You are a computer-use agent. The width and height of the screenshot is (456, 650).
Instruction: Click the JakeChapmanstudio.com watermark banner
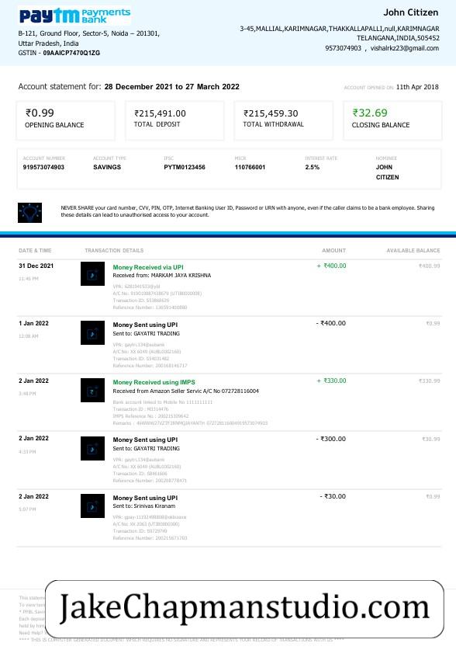tap(244, 609)
